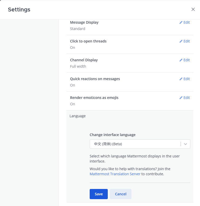
Task: Open the Message Display setting title
Action: [84, 22]
